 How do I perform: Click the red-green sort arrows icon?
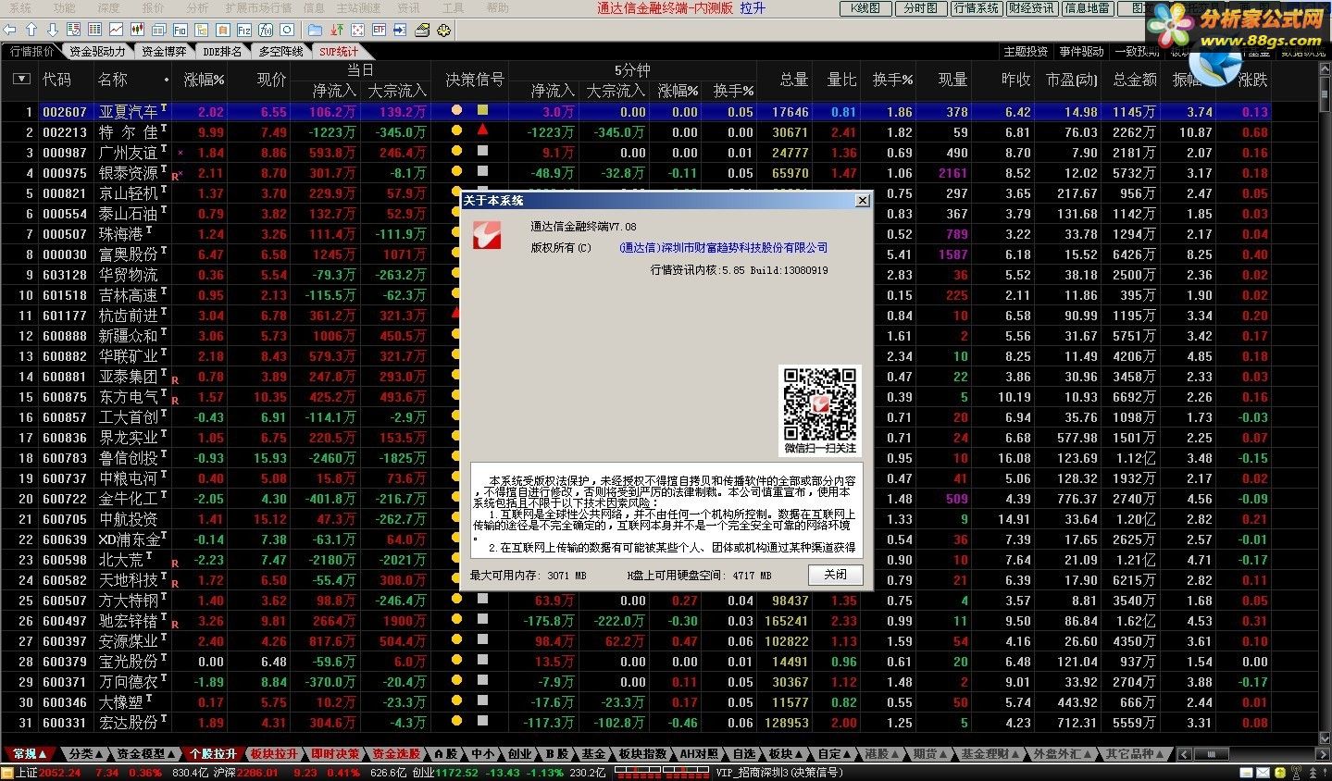336,30
